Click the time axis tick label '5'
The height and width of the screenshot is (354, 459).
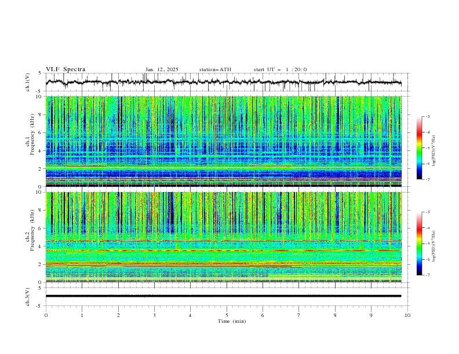(227, 315)
